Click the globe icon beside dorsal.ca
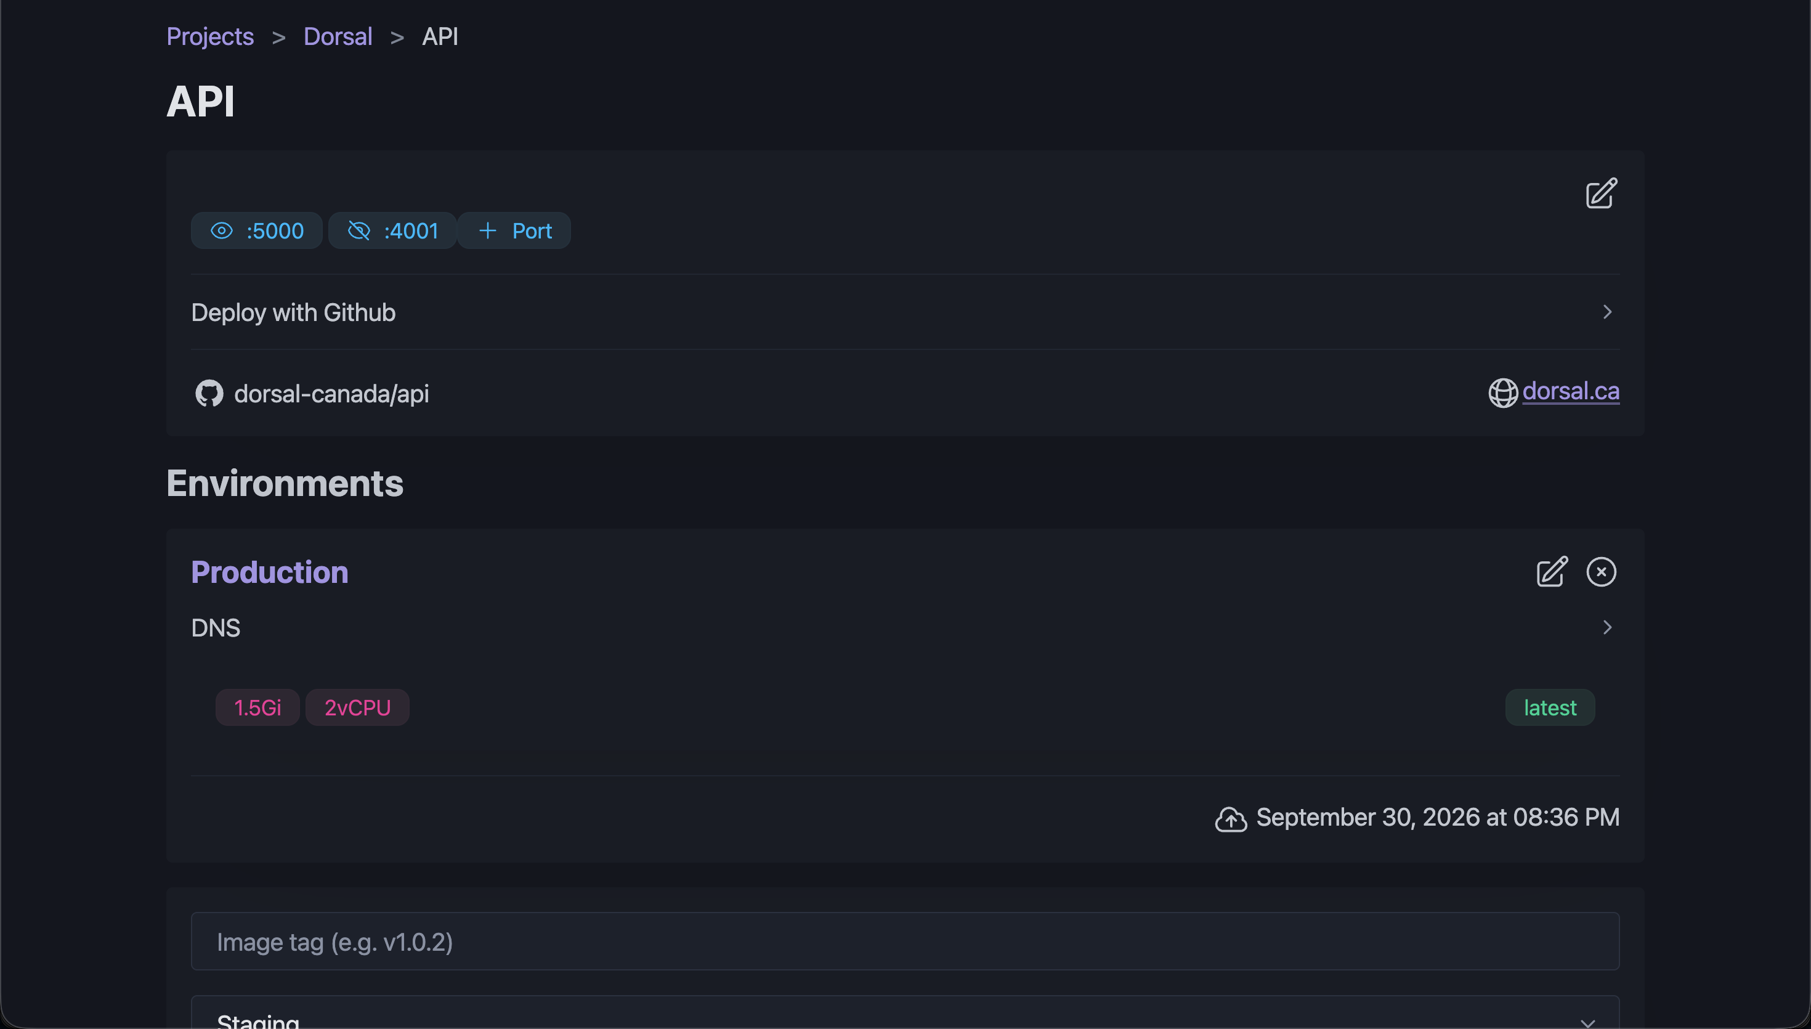Viewport: 1811px width, 1029px height. click(1503, 393)
